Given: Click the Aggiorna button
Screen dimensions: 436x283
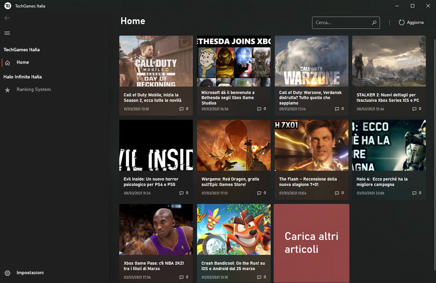Looking at the screenshot, I should pyautogui.click(x=411, y=22).
